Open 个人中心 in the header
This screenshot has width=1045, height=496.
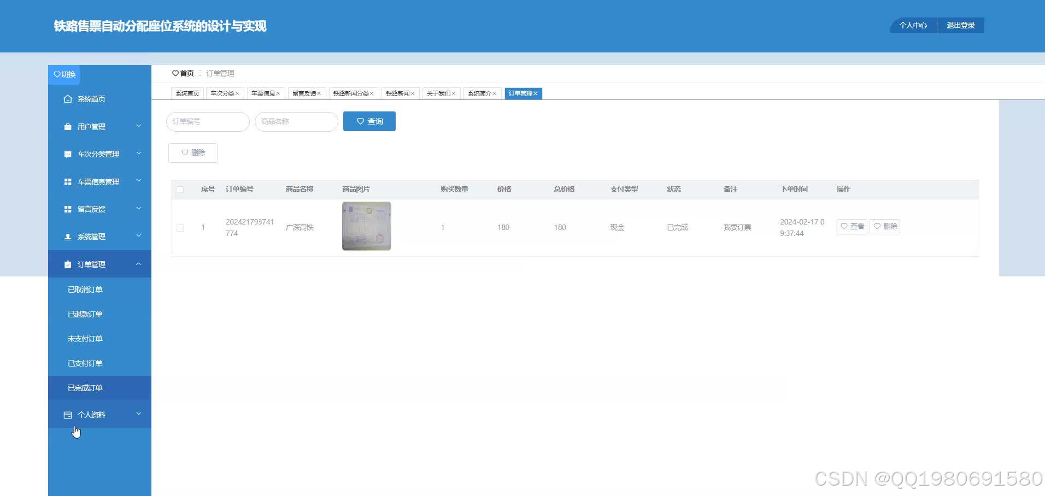coord(913,26)
